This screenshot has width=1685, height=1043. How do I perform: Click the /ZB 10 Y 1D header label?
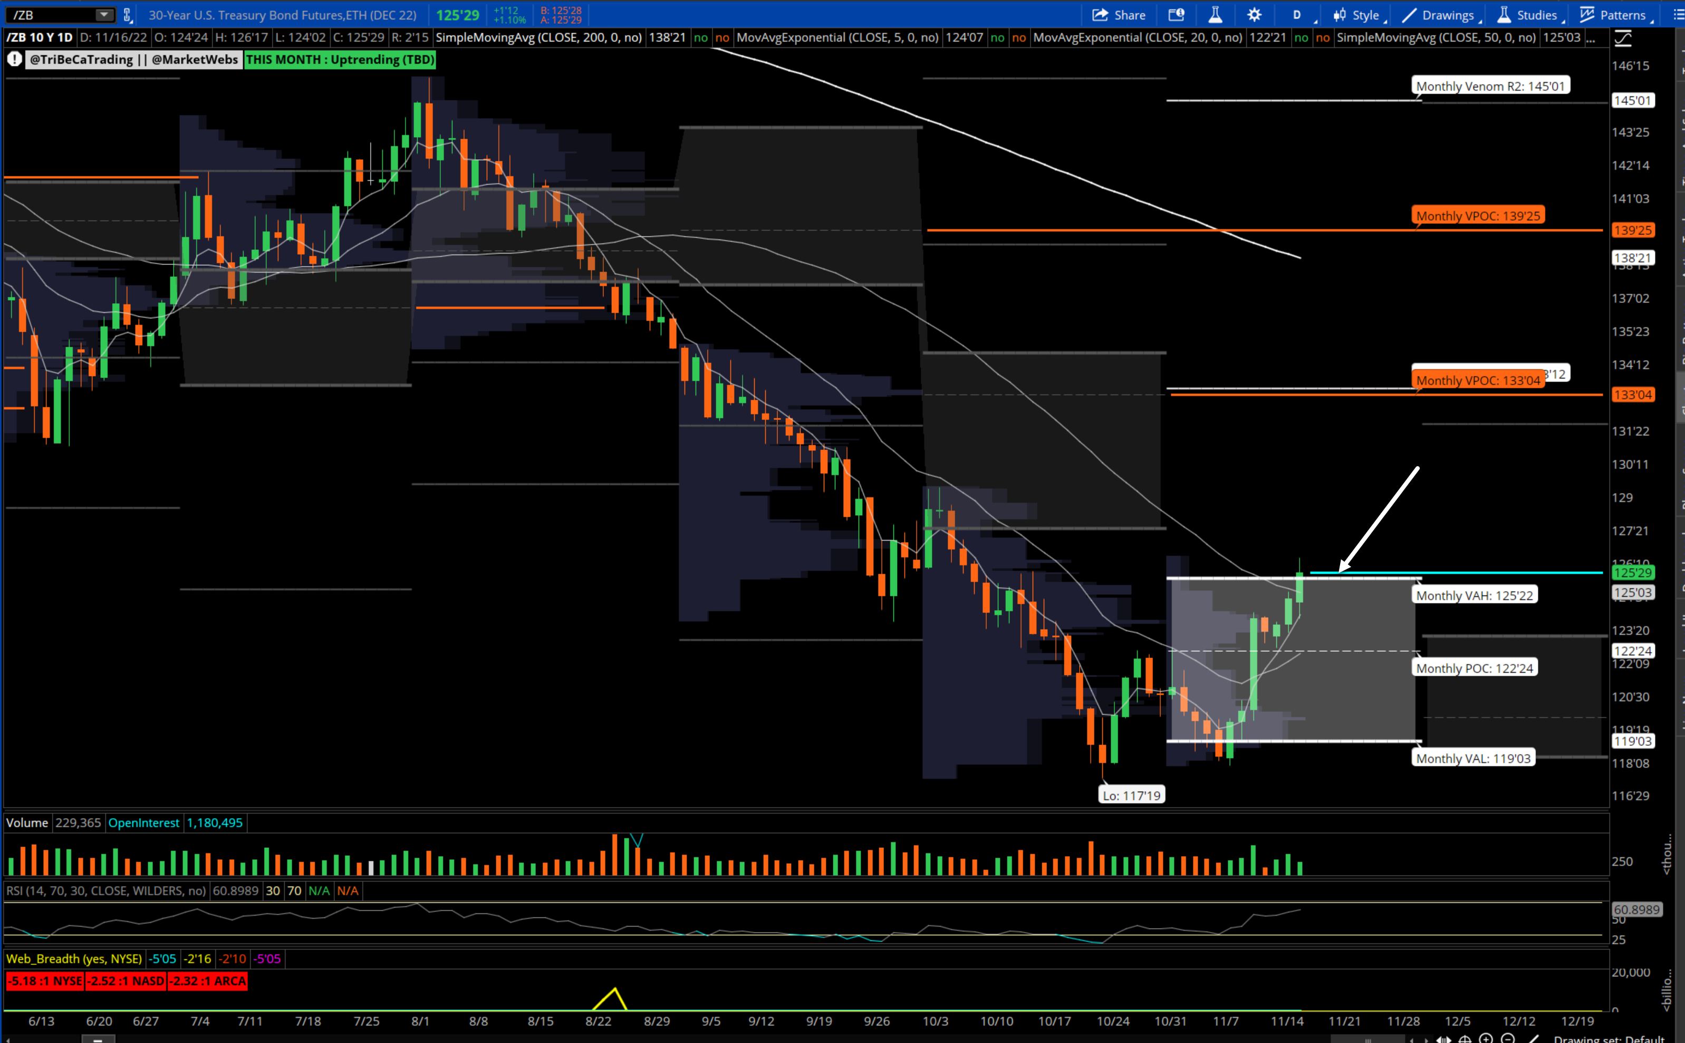click(x=40, y=37)
